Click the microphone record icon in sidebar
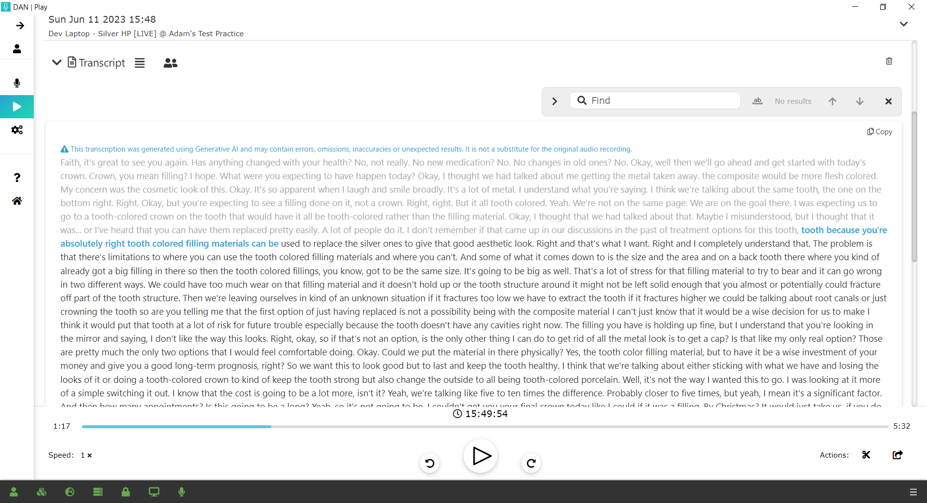 17,83
